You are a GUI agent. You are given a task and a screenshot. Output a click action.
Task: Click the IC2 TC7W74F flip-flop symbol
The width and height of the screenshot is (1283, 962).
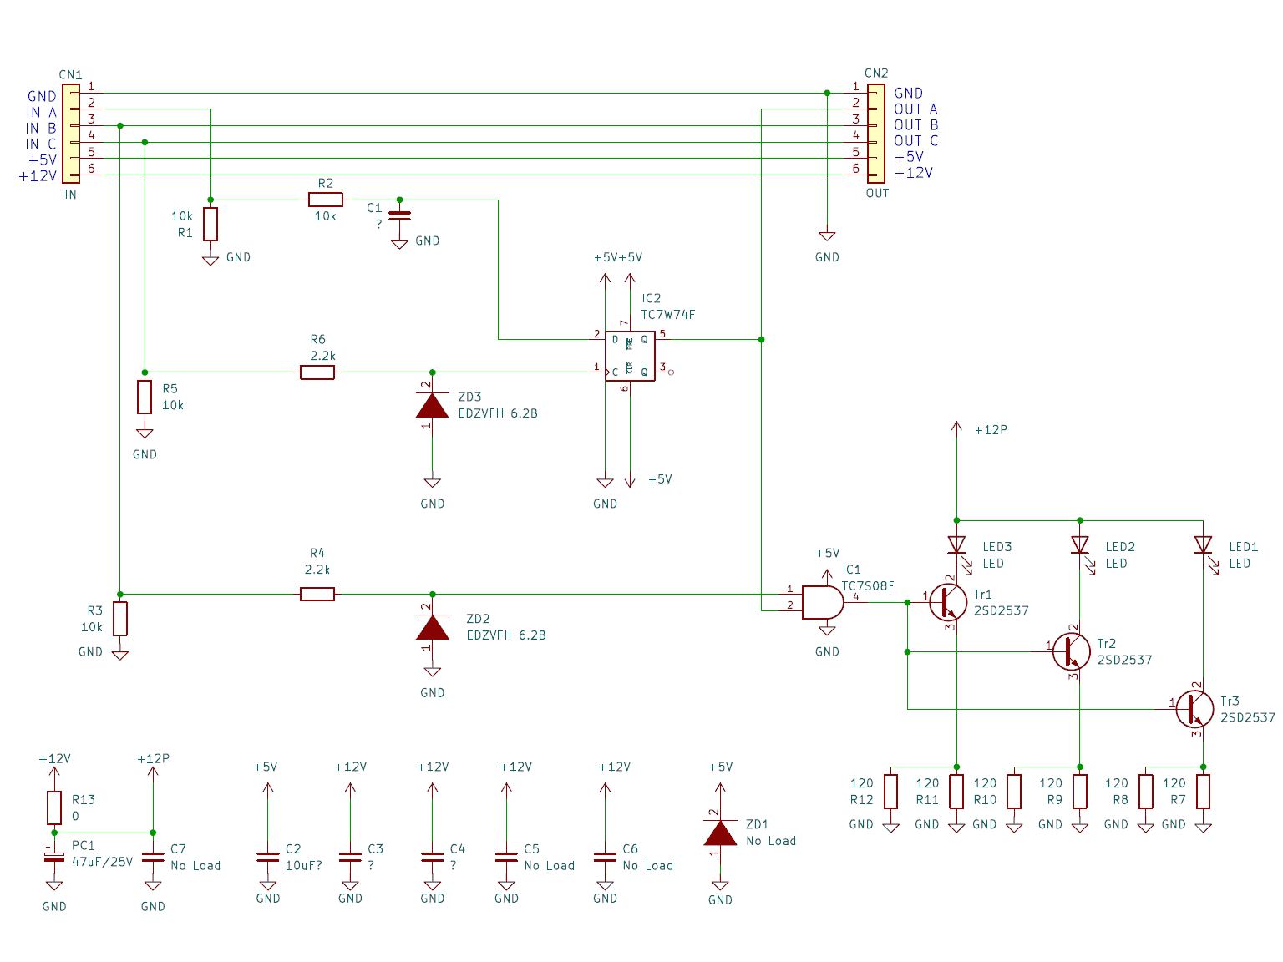click(630, 356)
